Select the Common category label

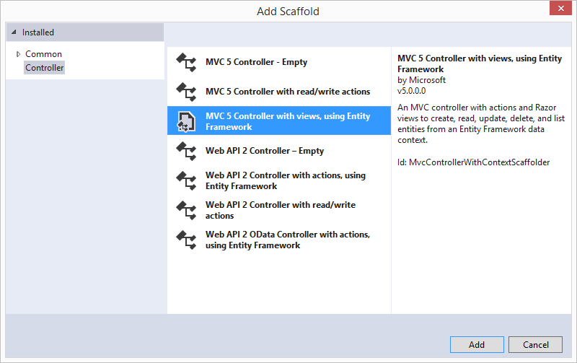[43, 54]
